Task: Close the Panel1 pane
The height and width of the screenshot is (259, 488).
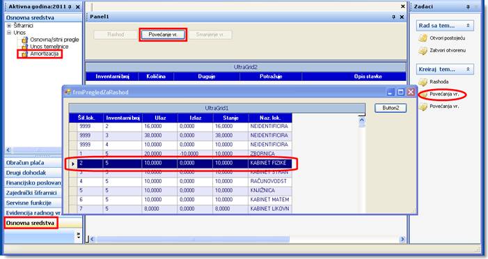Action: [402, 17]
